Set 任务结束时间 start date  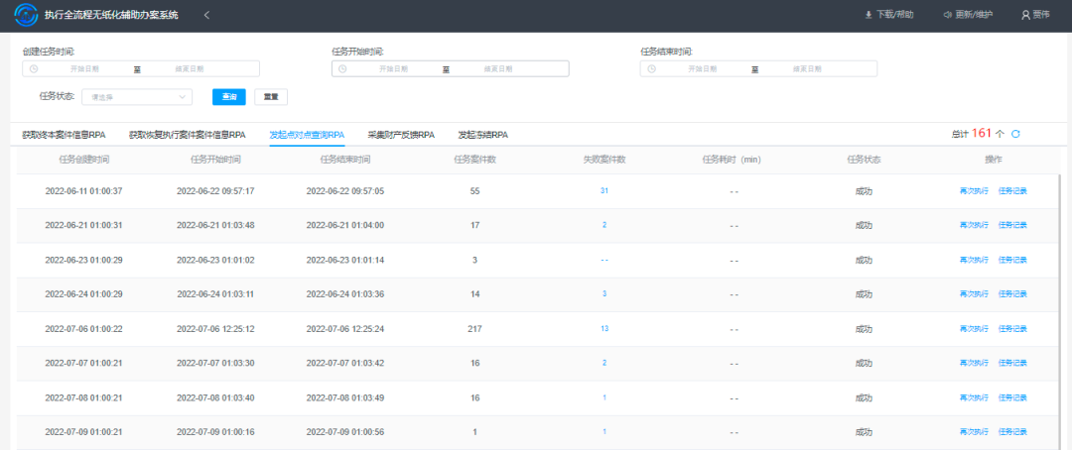[x=702, y=68]
